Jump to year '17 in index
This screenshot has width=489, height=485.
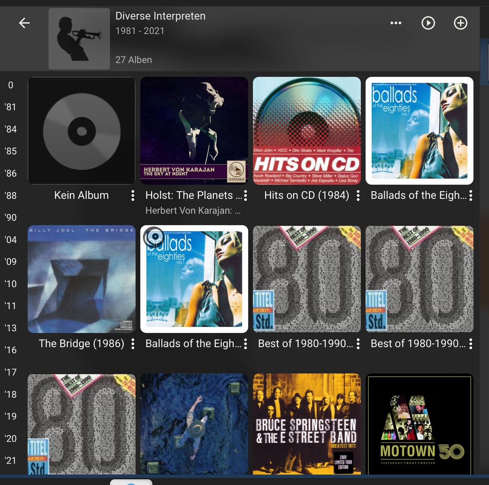(x=11, y=372)
